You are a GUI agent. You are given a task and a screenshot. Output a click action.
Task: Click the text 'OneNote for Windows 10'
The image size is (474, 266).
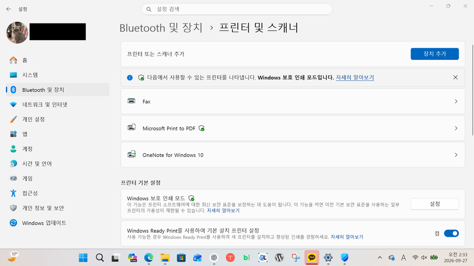[173, 155]
